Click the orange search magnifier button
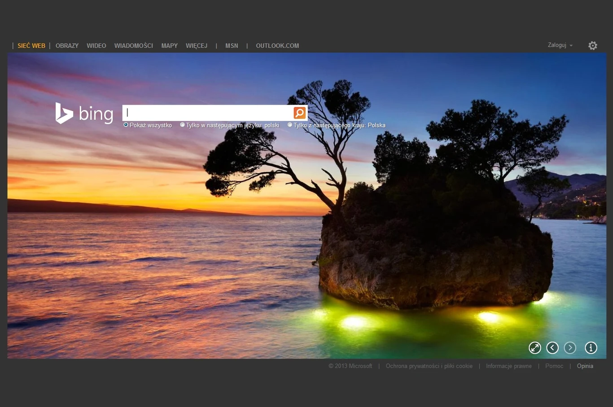The image size is (613, 407). (x=299, y=113)
